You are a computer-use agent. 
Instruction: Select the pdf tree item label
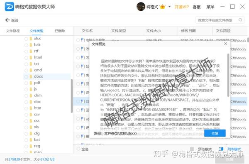point(37,83)
